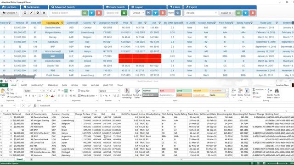Apply the Bad cell style swatch

[x=167, y=91]
